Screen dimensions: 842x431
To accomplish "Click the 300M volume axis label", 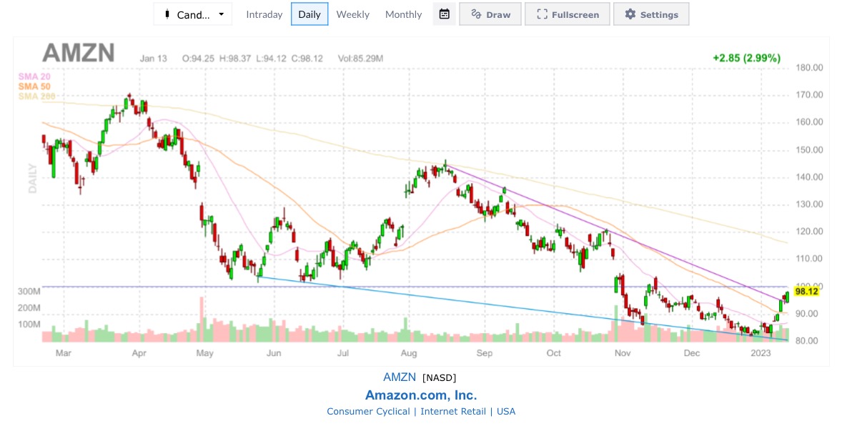I will pyautogui.click(x=29, y=292).
